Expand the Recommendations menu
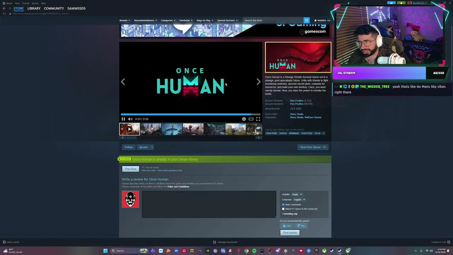This screenshot has width=453, height=255. [x=145, y=20]
